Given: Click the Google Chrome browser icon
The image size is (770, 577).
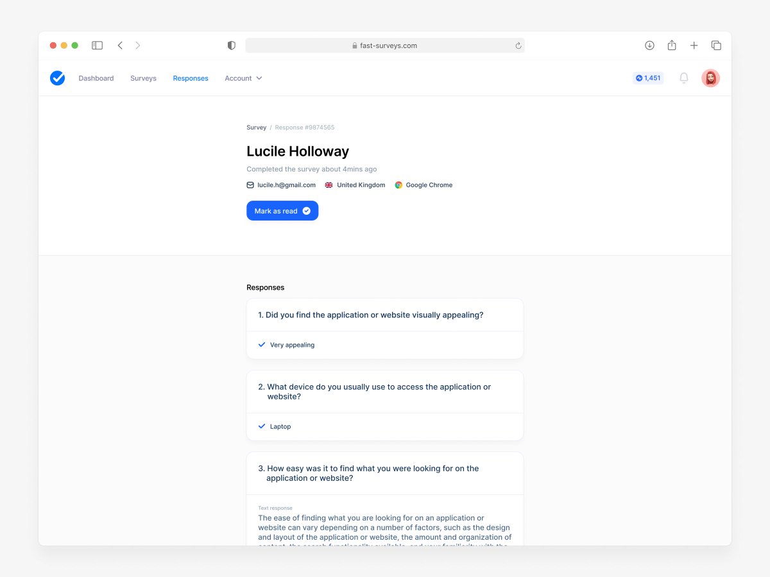Looking at the screenshot, I should click(x=398, y=185).
